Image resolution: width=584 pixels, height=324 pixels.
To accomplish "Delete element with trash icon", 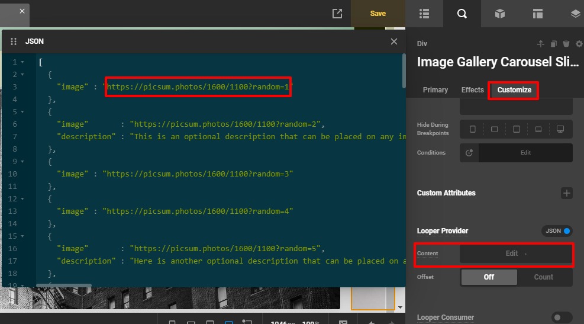I will tap(566, 44).
